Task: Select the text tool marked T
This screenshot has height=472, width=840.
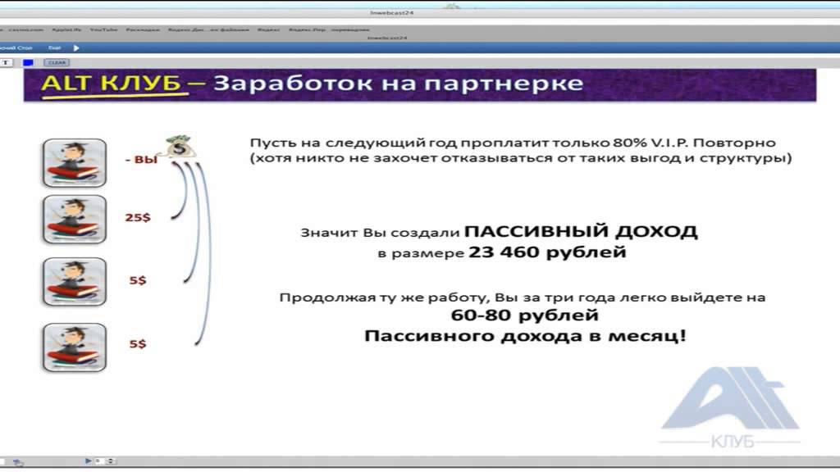Action: 6,62
